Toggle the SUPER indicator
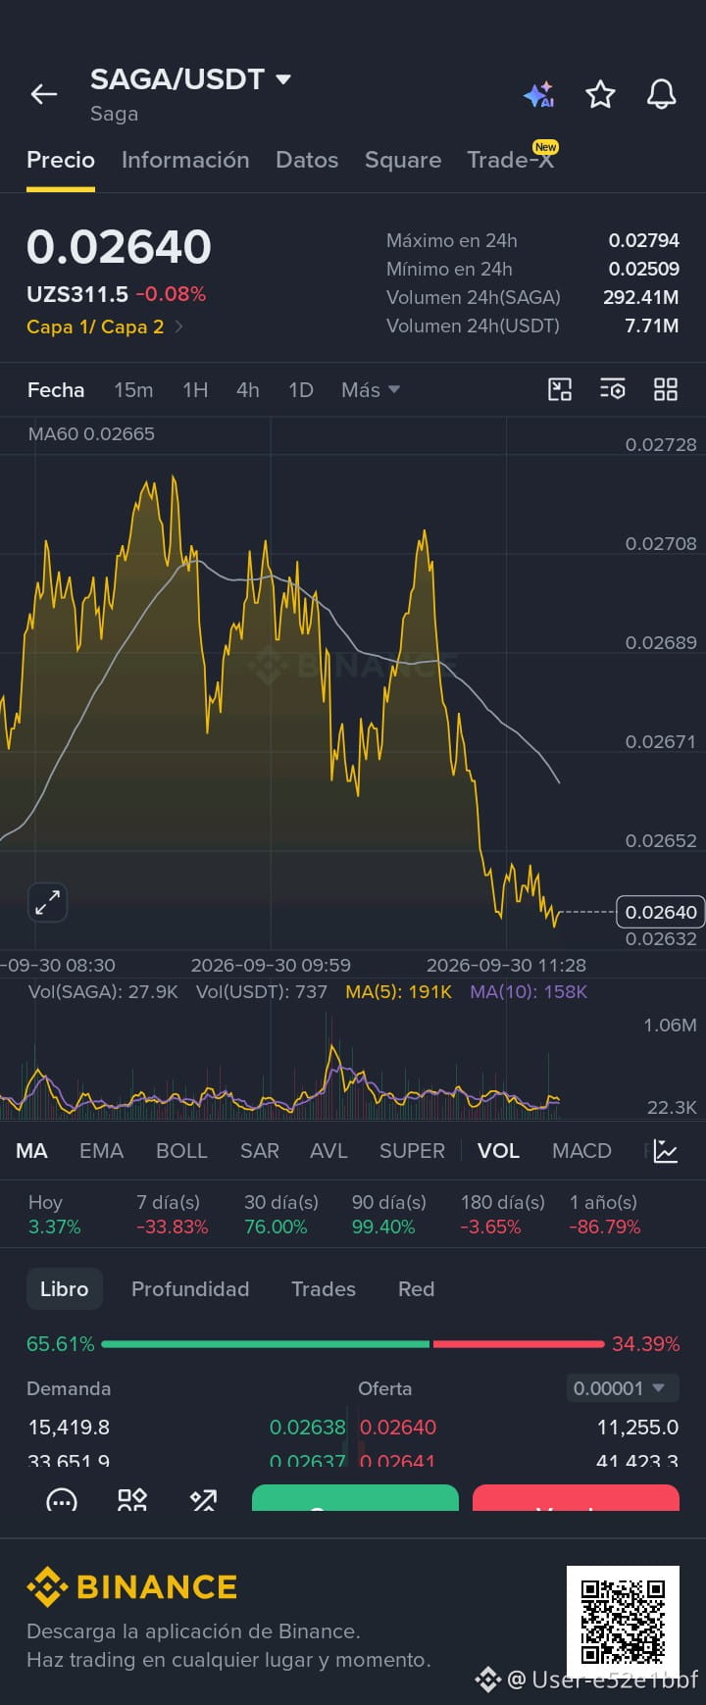Image resolution: width=706 pixels, height=1705 pixels. (412, 1151)
